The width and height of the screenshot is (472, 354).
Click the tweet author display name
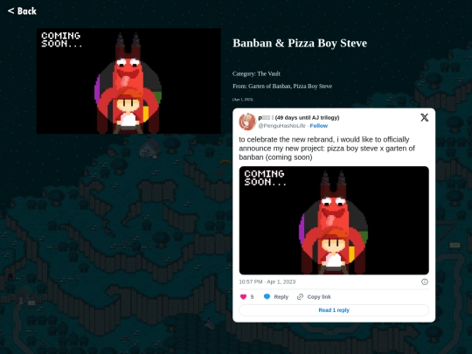coord(299,118)
